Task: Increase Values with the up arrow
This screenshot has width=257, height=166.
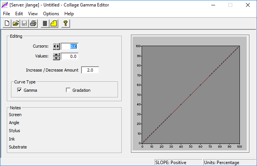Action: 56,54
